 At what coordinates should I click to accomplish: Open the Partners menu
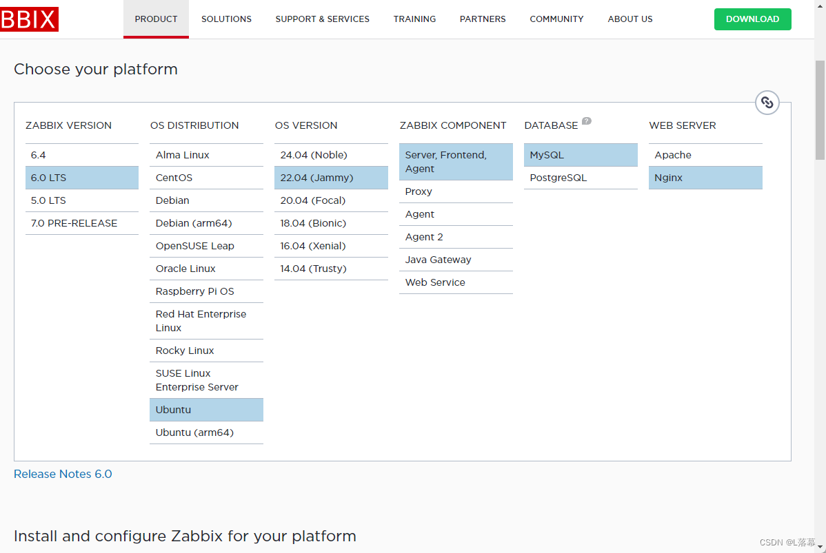(483, 19)
